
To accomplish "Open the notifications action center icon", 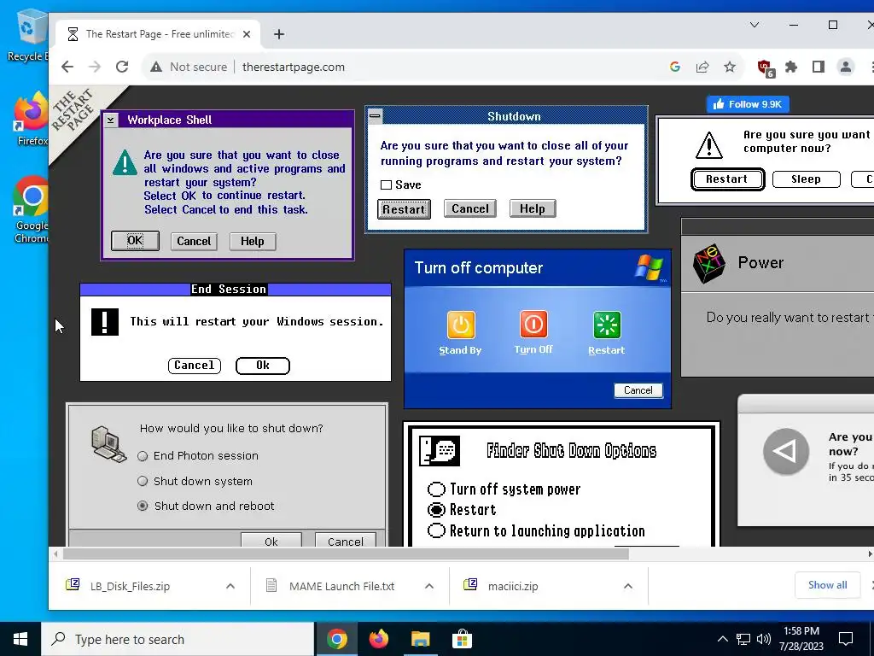I will 846,639.
